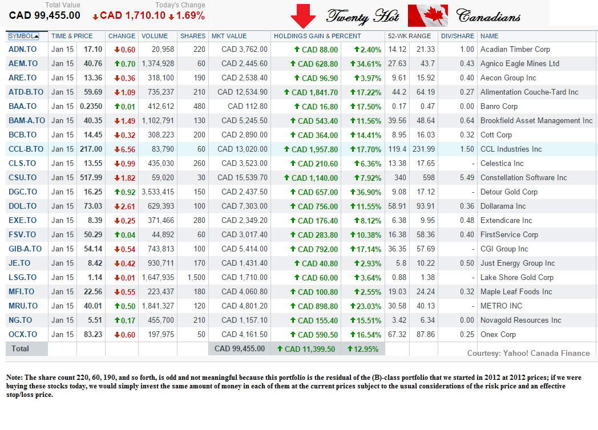598x430 pixels.
Task: Click the Constellation Software Inc name
Action: pyautogui.click(x=523, y=178)
